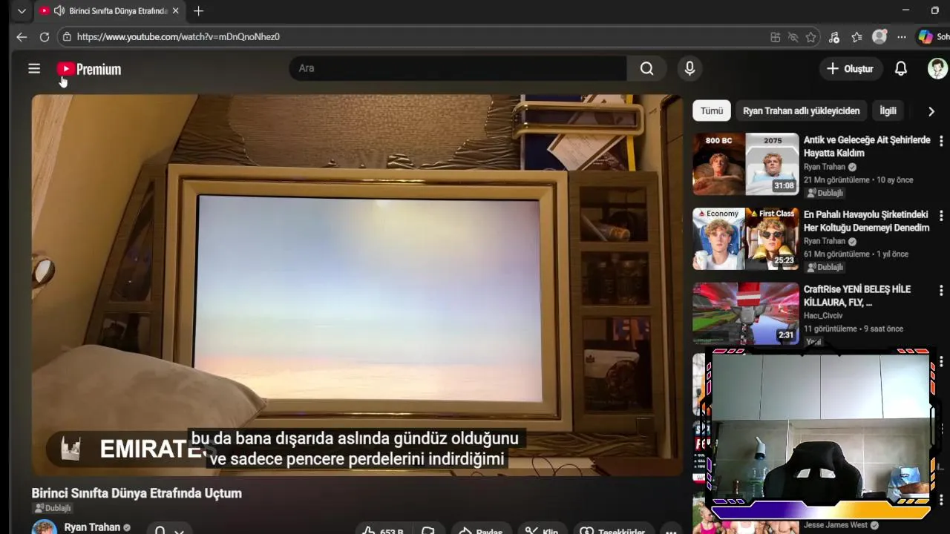
Task: Mute the tab via speaker icon
Action: (x=59, y=11)
